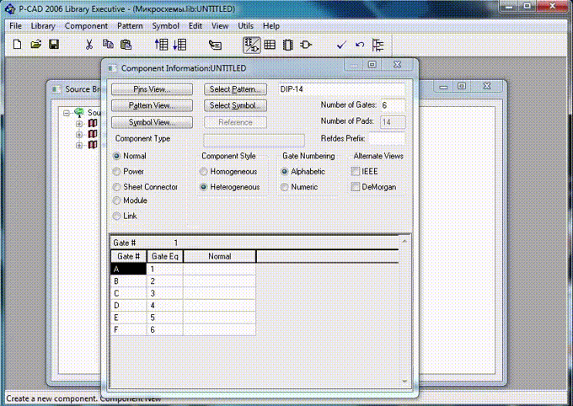Select the Normal component type
Viewport: 573px width, 406px height.
116,156
